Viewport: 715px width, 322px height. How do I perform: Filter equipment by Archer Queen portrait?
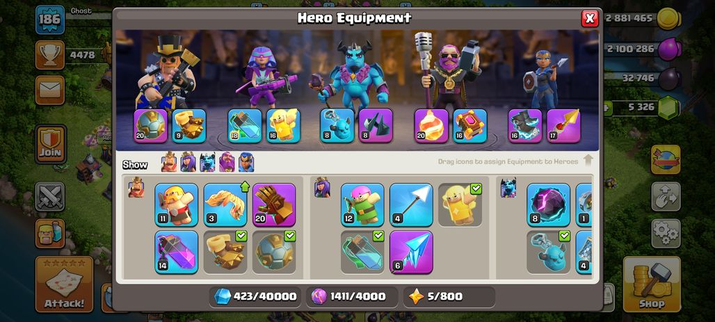pyautogui.click(x=188, y=162)
